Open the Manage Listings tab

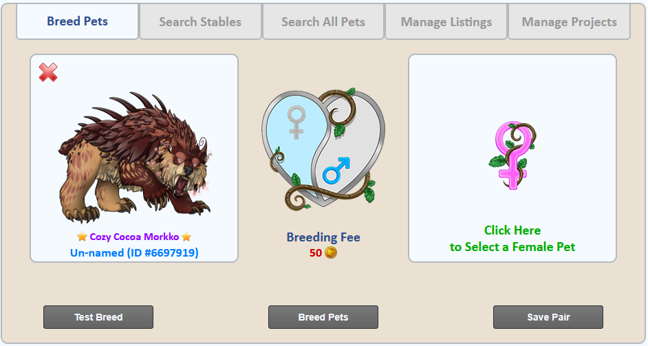[x=446, y=21]
